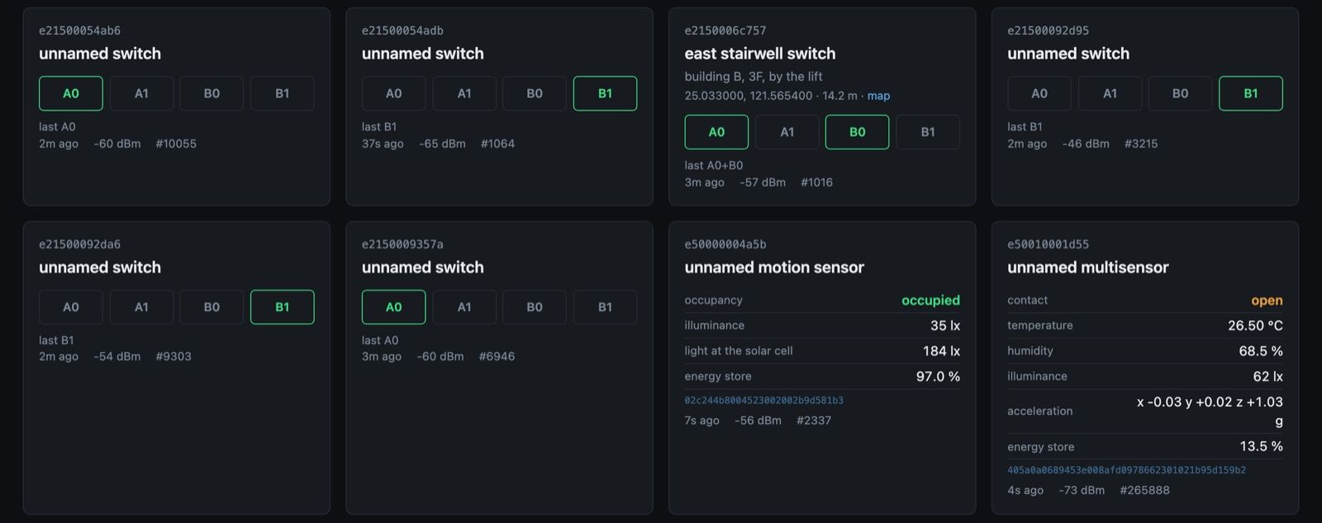Click highlighted A0 on switch e2150009357a

394,307
